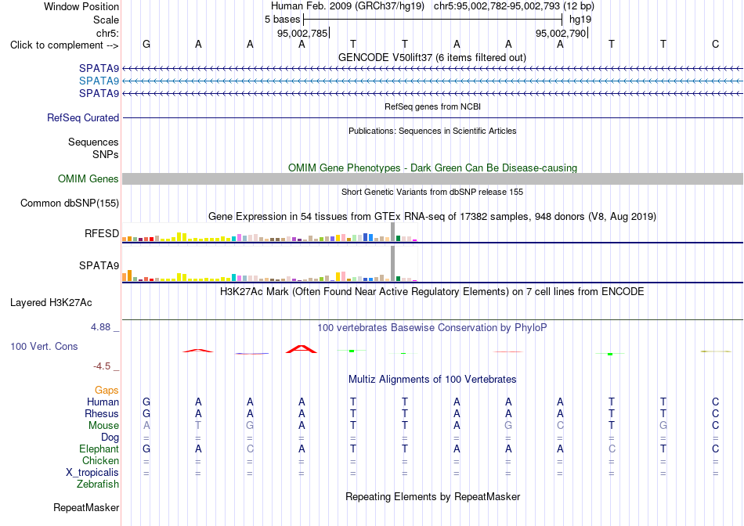
Task: Click the chr5: ruler label
Action: click(108, 33)
